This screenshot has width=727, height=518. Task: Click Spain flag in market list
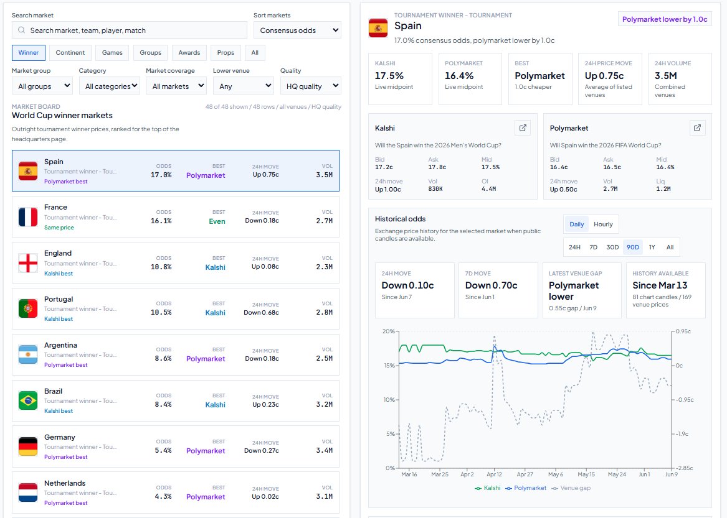click(x=28, y=171)
